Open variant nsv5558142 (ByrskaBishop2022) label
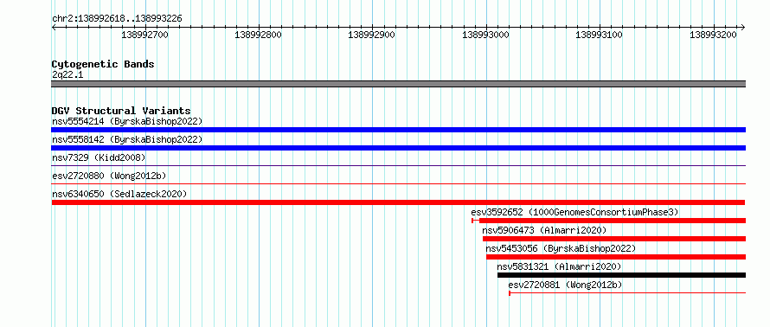770x327 pixels. pyautogui.click(x=127, y=139)
